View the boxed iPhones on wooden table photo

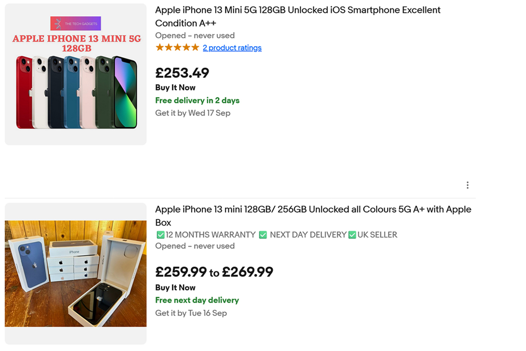point(75,273)
